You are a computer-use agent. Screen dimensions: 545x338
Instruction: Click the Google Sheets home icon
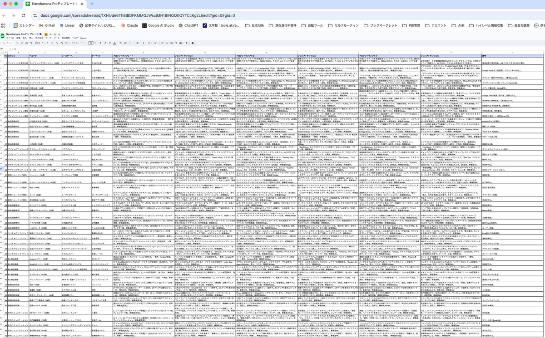coord(3,36)
